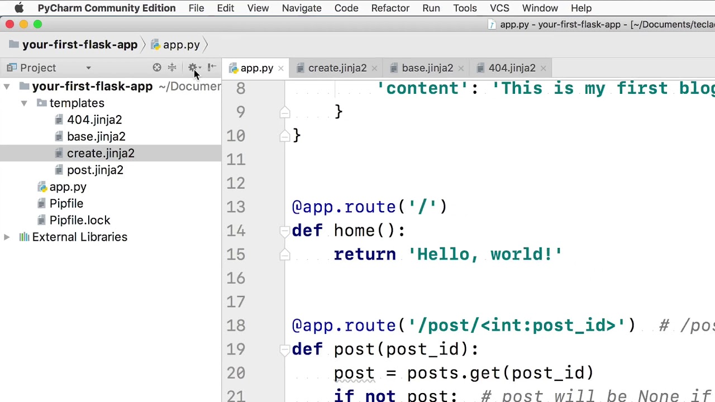Click the fold end marker on line 15
715x402 pixels.
[285, 255]
